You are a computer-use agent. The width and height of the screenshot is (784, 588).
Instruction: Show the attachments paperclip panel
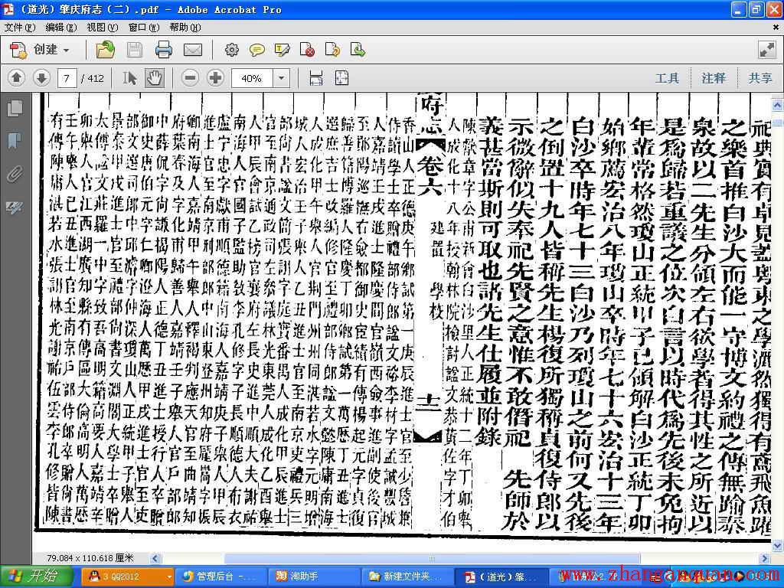(15, 175)
